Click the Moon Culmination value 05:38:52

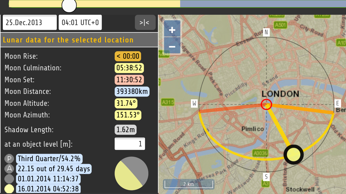(x=129, y=68)
